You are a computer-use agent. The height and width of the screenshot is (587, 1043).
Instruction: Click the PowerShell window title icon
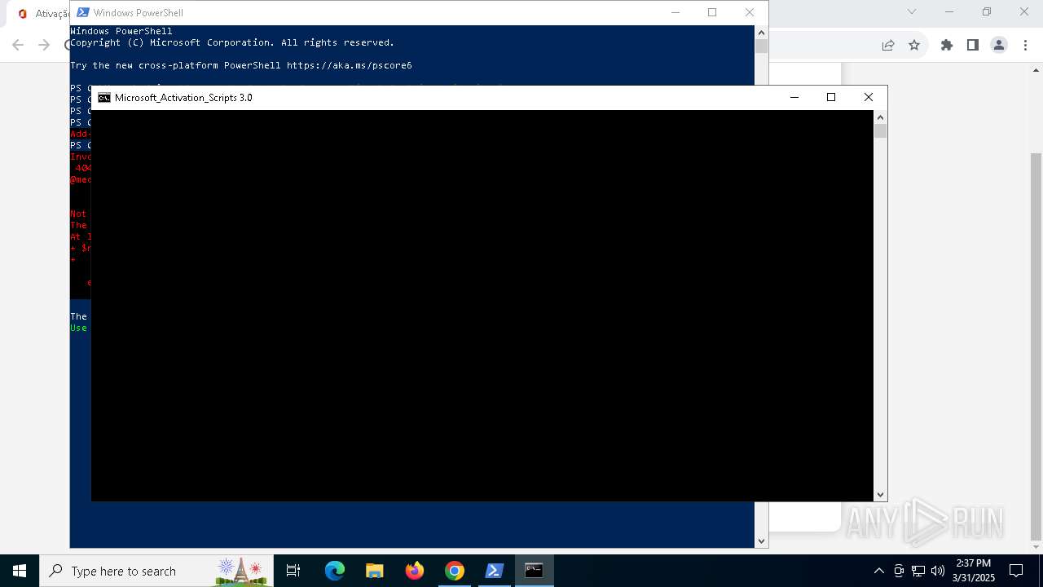click(x=83, y=12)
